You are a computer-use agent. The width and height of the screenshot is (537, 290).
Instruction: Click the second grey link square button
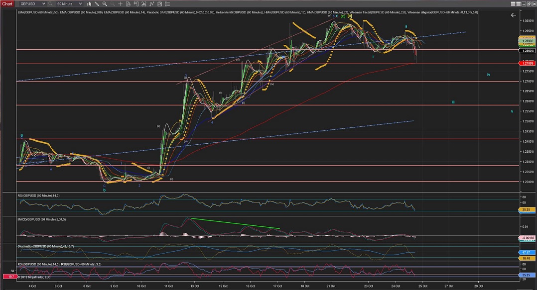(x=519, y=4)
